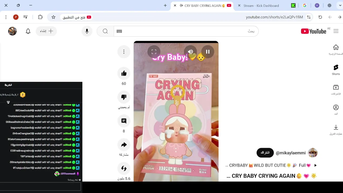Click the greyed left-pointing forward arrow
343x193 pixels.
pos(330,17)
